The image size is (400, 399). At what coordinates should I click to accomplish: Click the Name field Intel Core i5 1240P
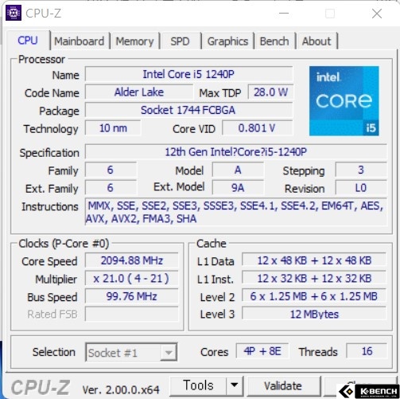pos(188,74)
